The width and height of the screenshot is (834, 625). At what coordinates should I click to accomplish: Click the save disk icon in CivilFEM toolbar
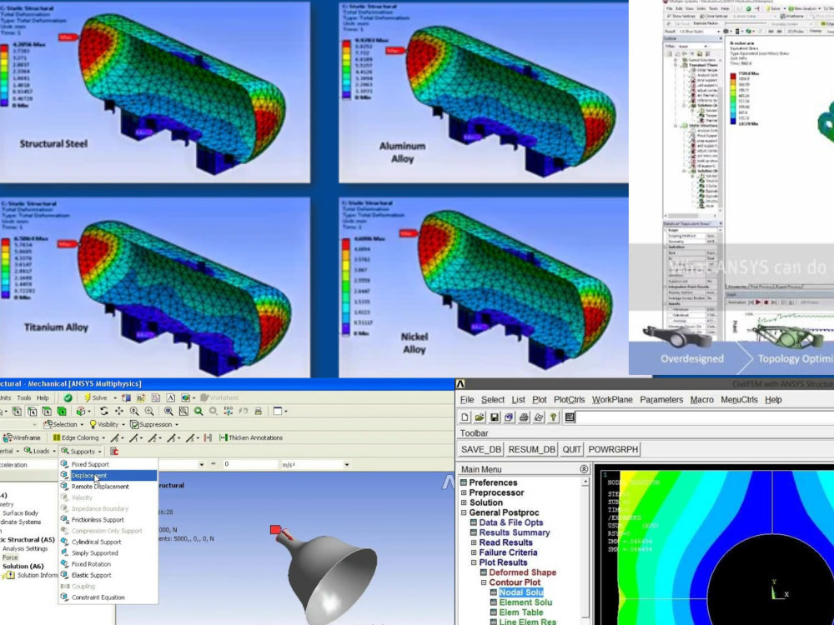pyautogui.click(x=495, y=417)
